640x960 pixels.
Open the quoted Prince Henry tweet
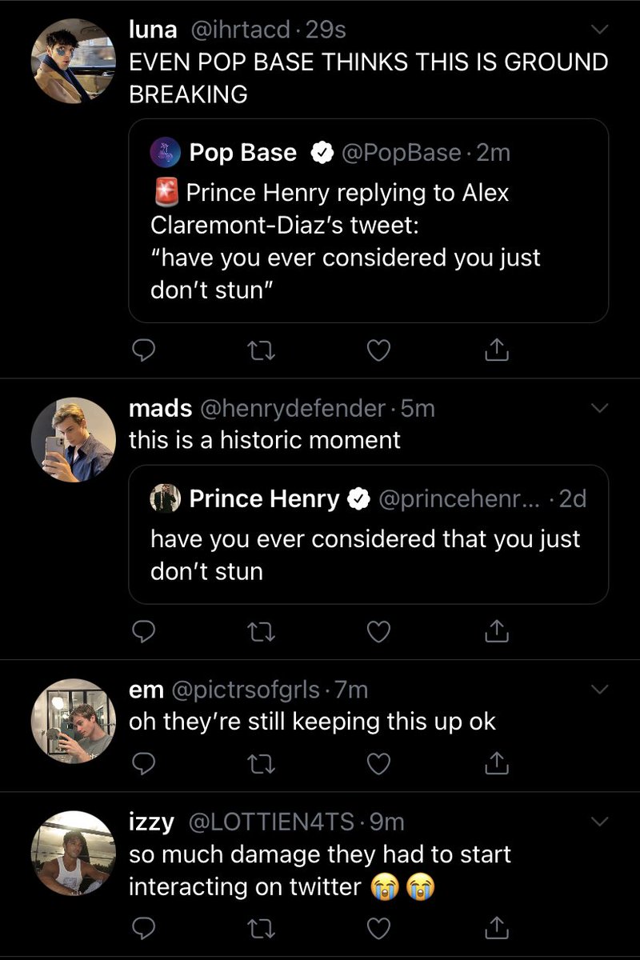(369, 534)
